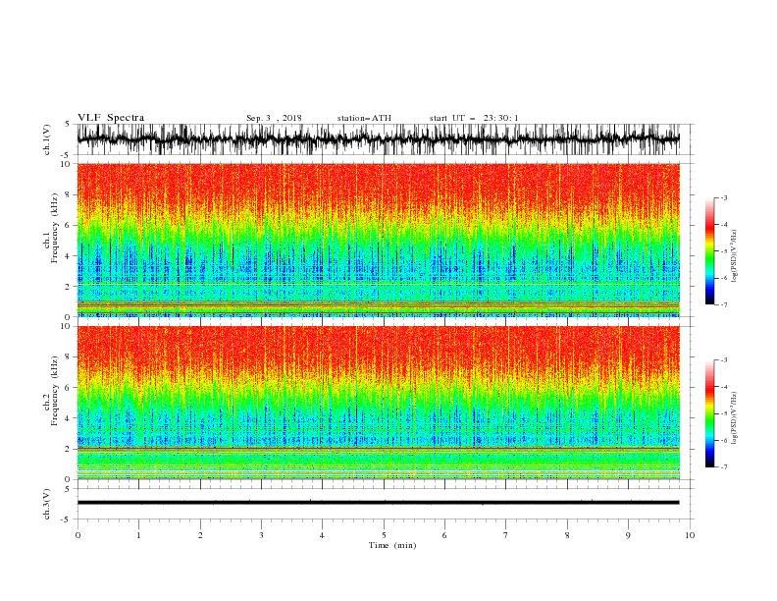777x601 pixels.
Task: Click the ch.2 color bar legend label
Action: (x=734, y=418)
